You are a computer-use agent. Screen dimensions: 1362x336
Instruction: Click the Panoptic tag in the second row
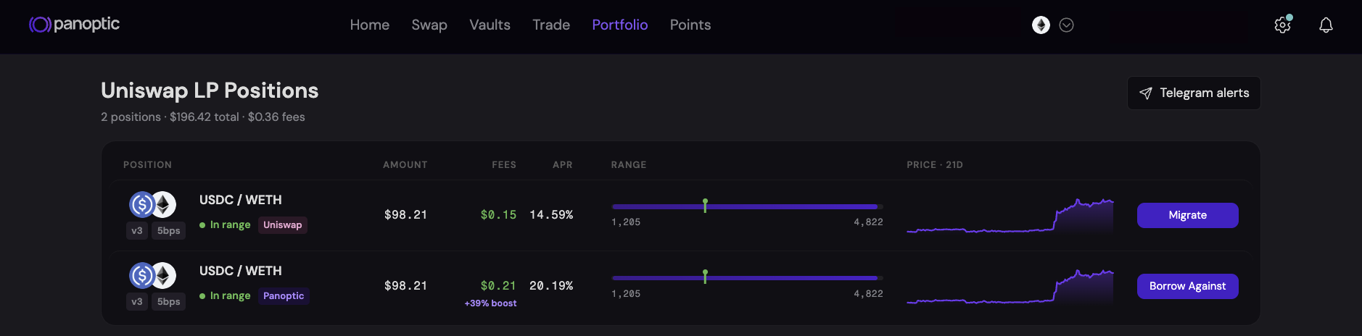pyautogui.click(x=284, y=296)
